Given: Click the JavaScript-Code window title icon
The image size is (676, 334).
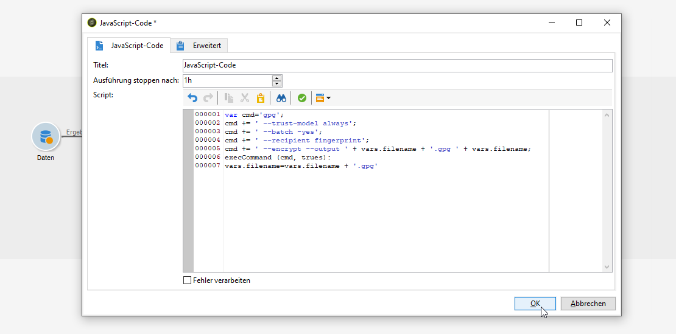Looking at the screenshot, I should (91, 23).
